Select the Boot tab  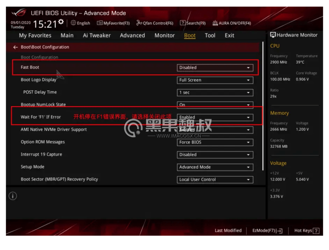click(x=190, y=35)
